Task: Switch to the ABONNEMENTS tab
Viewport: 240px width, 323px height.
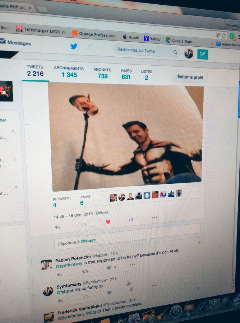Action: point(69,72)
